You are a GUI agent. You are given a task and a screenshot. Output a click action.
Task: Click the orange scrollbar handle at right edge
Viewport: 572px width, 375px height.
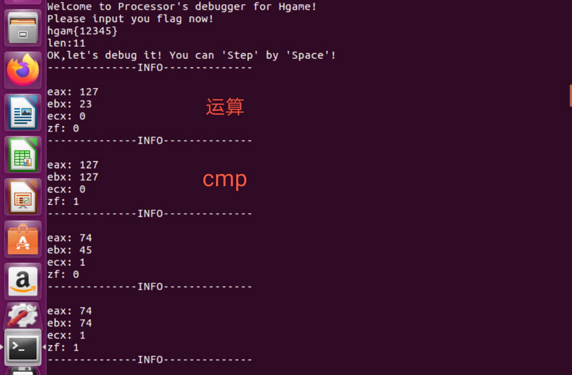[x=570, y=96]
